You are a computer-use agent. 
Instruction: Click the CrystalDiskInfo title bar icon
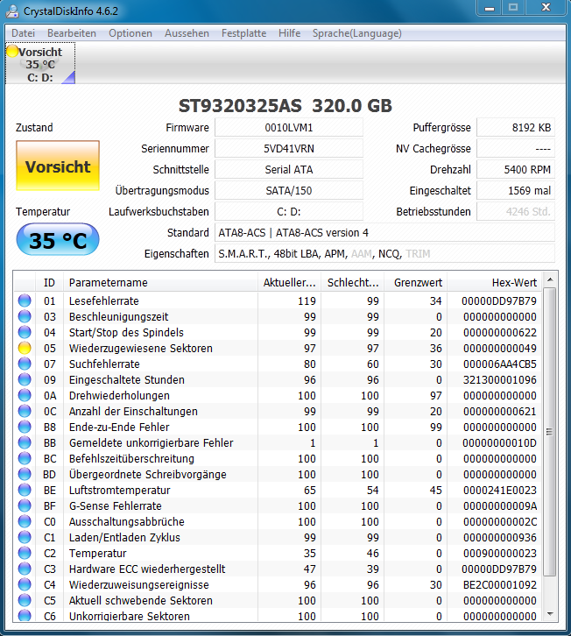(x=12, y=11)
